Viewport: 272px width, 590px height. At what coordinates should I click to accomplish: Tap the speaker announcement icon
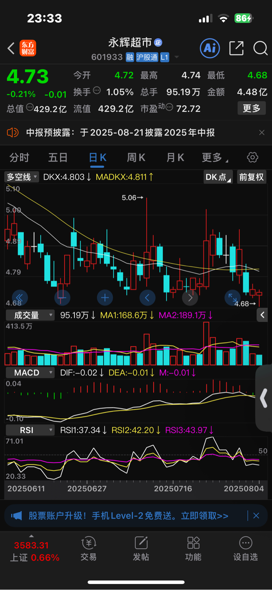point(12,133)
